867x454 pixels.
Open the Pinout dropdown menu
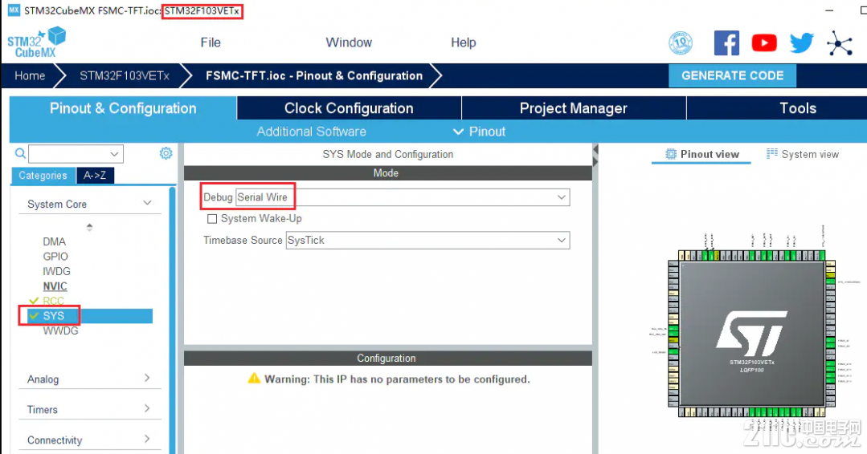479,132
